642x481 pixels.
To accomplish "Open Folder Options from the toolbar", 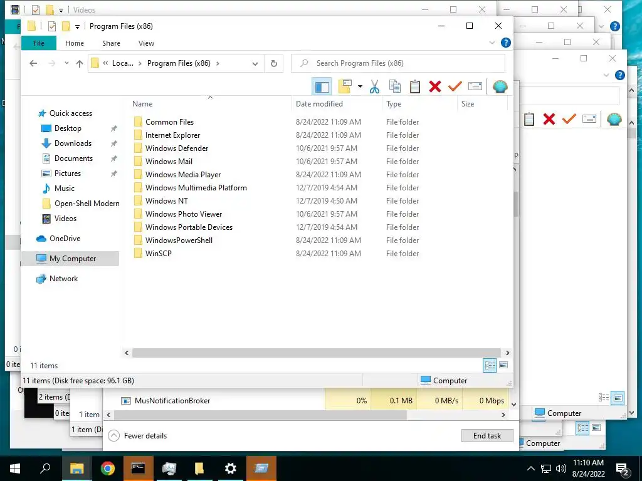I will tap(345, 86).
